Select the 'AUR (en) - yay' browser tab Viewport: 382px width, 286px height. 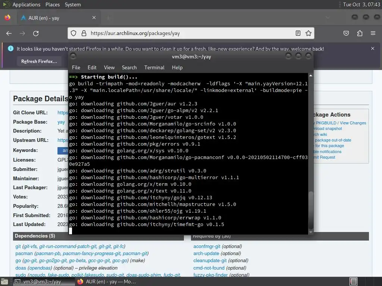[x=59, y=18]
